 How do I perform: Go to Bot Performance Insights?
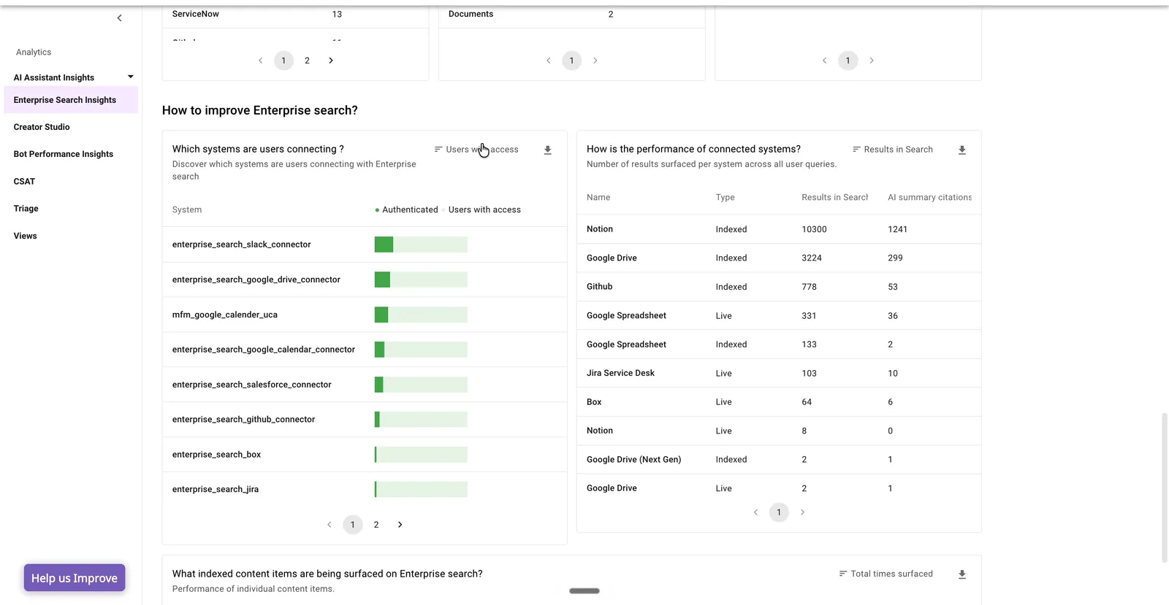pyautogui.click(x=64, y=154)
